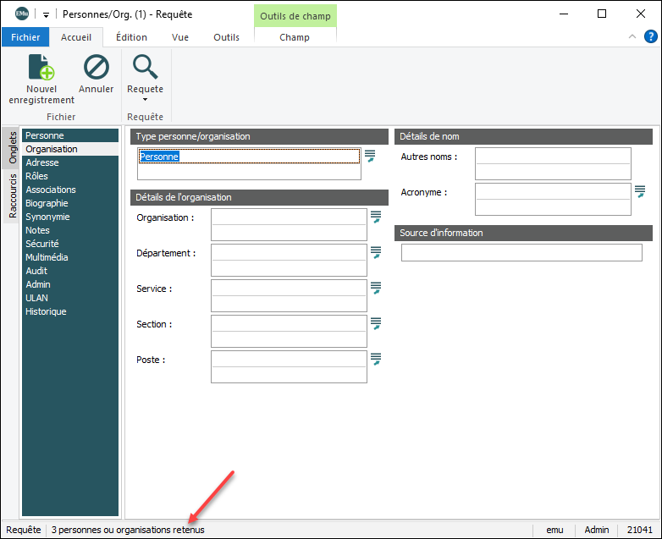662x539 pixels.
Task: Open the Raccourcis side panel
Action: click(13, 195)
